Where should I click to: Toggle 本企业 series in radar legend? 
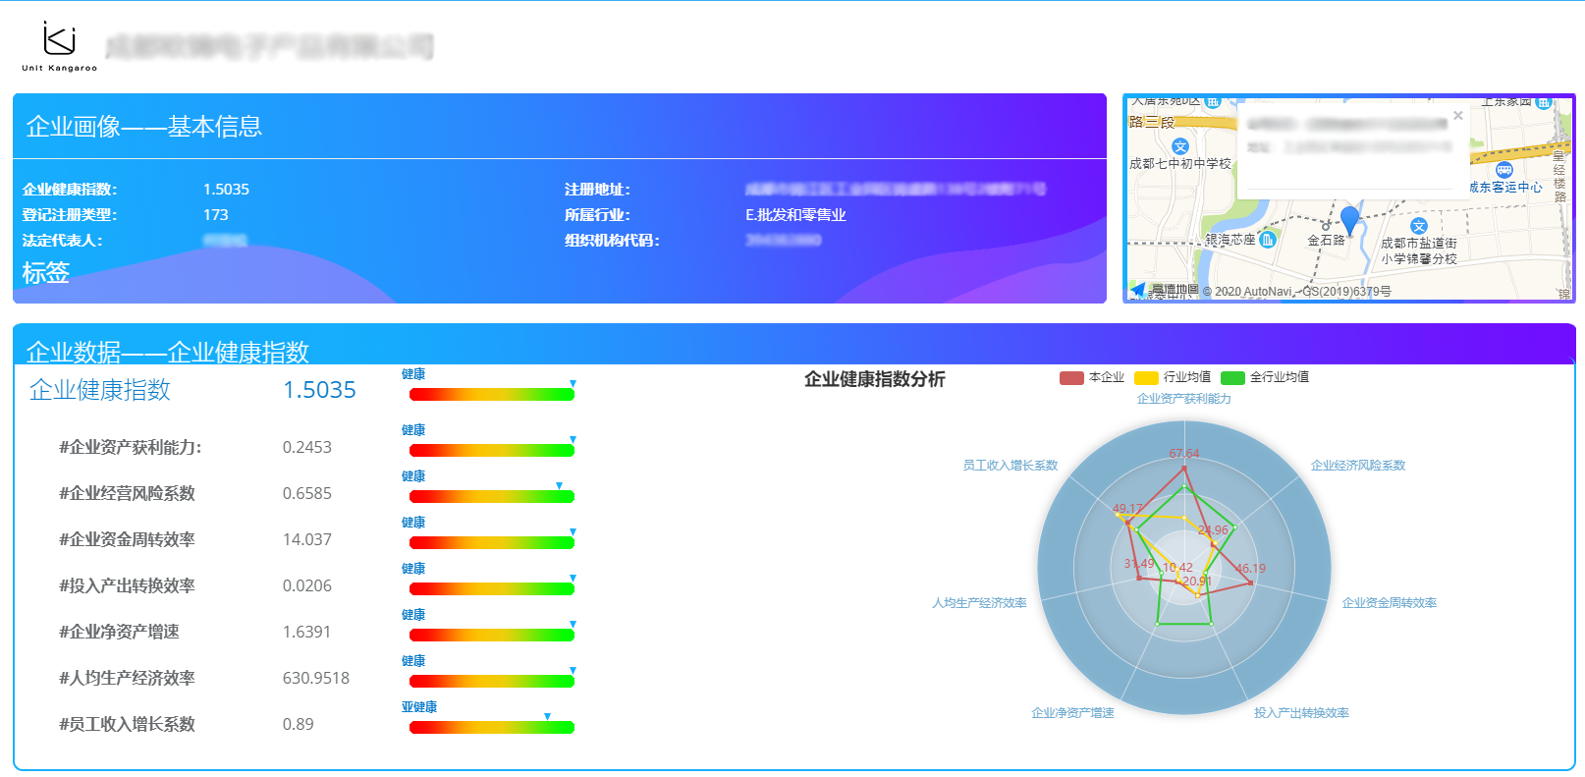coord(1092,377)
